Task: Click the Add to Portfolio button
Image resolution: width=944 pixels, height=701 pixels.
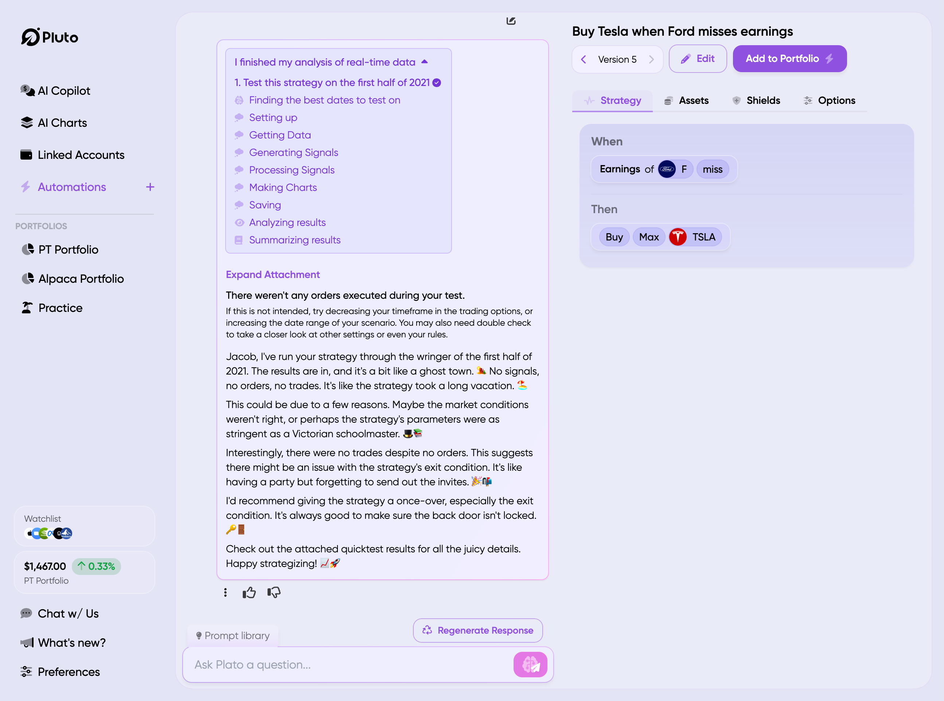Action: (x=789, y=59)
